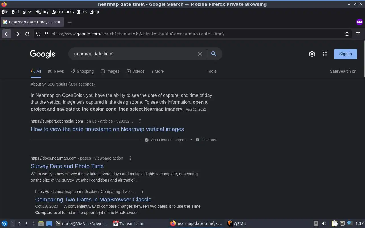
Task: Open SafeSearch on settings
Action: (343, 71)
